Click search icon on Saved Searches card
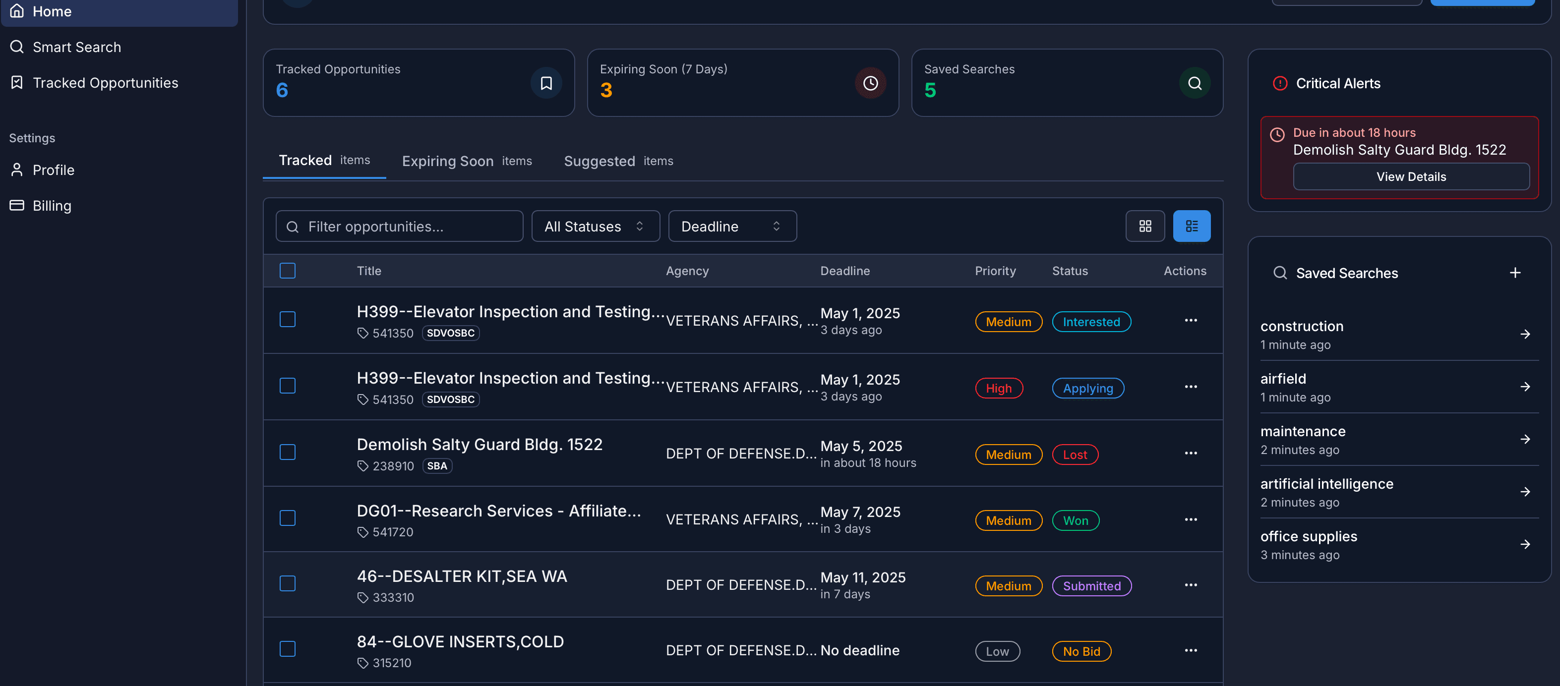 pyautogui.click(x=1194, y=83)
